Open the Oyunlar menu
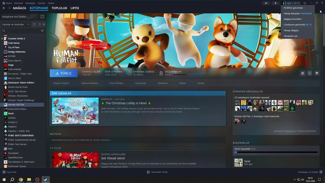The width and height of the screenshot is (325, 183). [42, 3]
